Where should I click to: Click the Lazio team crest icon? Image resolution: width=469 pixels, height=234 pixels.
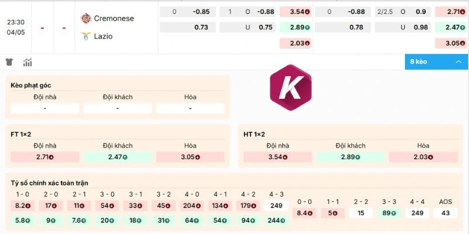86,36
